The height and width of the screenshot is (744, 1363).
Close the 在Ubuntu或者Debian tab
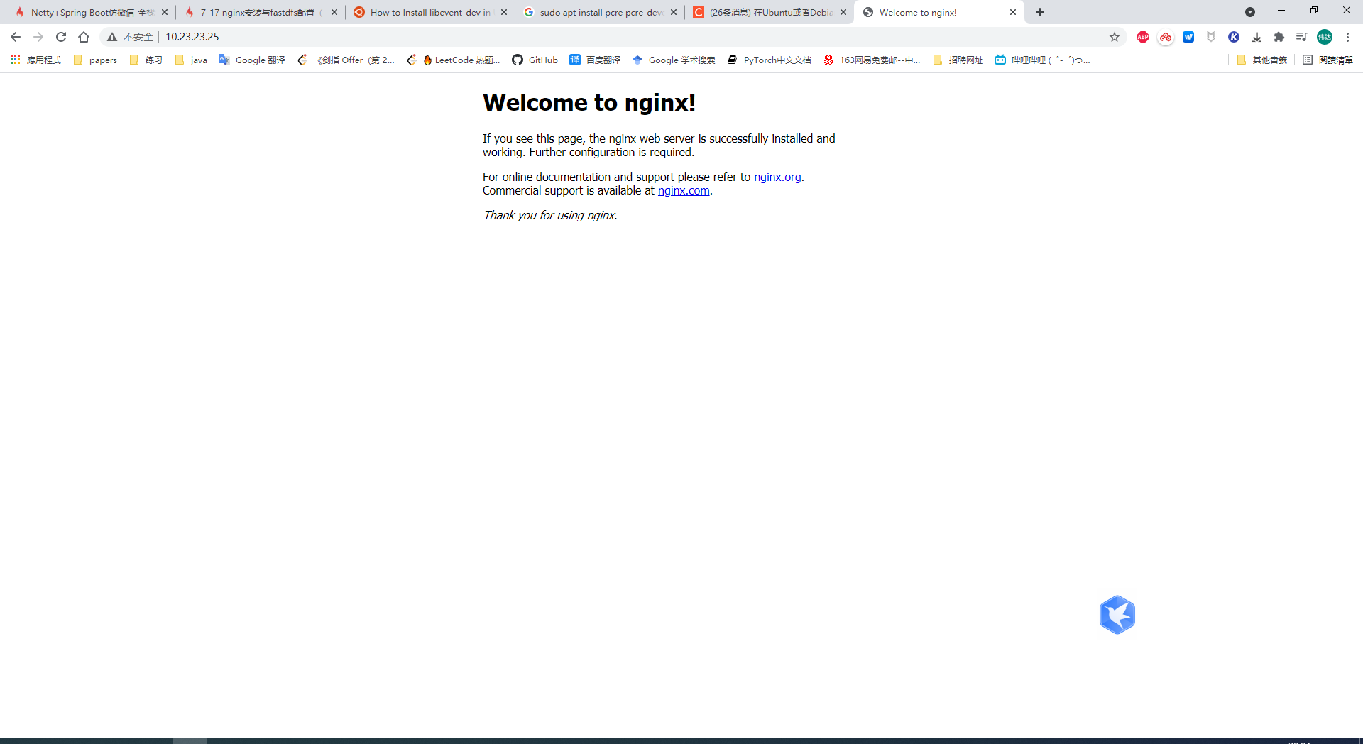[x=843, y=12]
